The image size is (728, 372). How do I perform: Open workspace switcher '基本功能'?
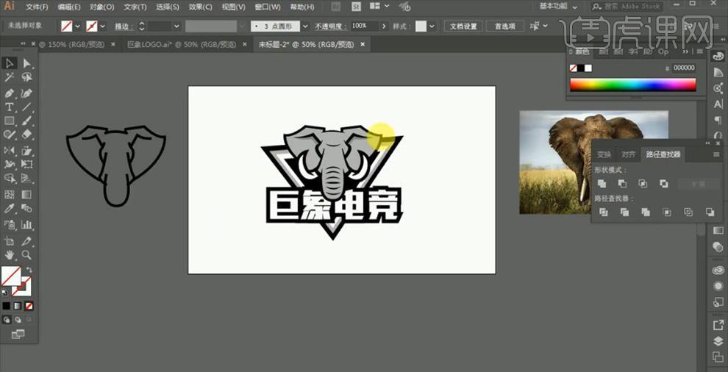559,7
